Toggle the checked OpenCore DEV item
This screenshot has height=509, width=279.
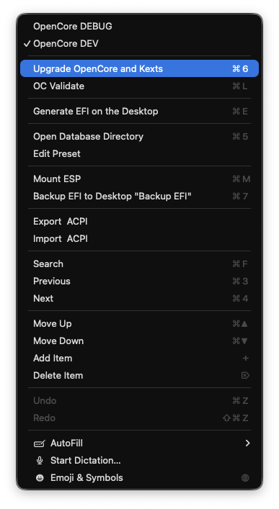(140, 43)
